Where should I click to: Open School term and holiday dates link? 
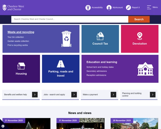(100, 67)
